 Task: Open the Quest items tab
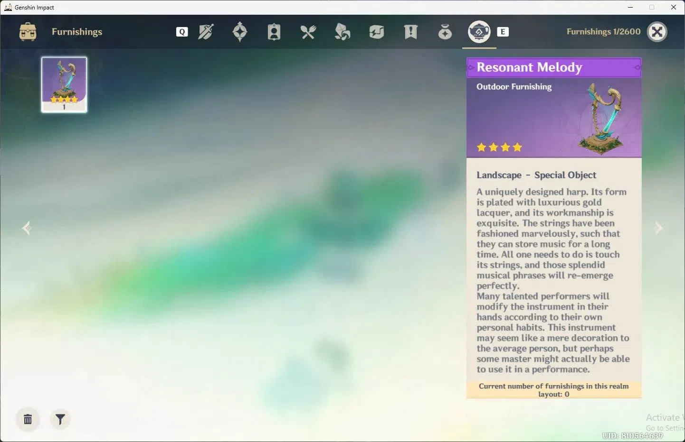pyautogui.click(x=411, y=32)
